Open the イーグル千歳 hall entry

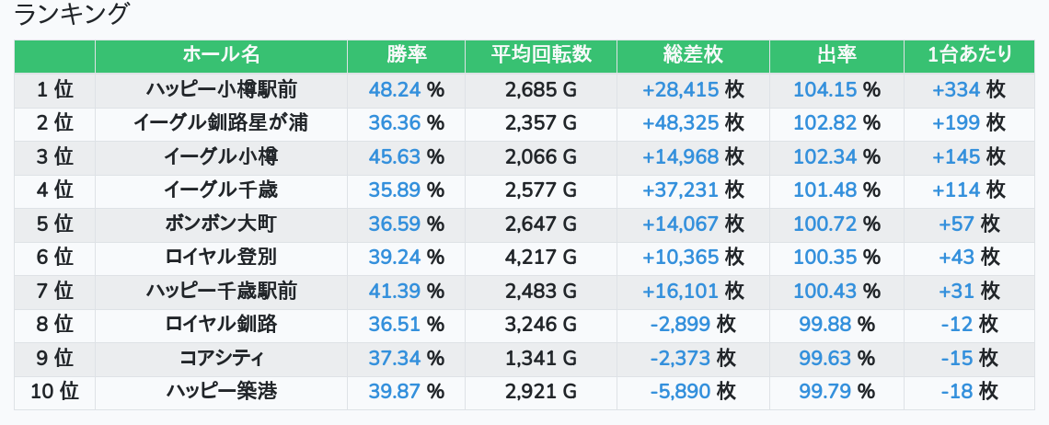(x=221, y=190)
